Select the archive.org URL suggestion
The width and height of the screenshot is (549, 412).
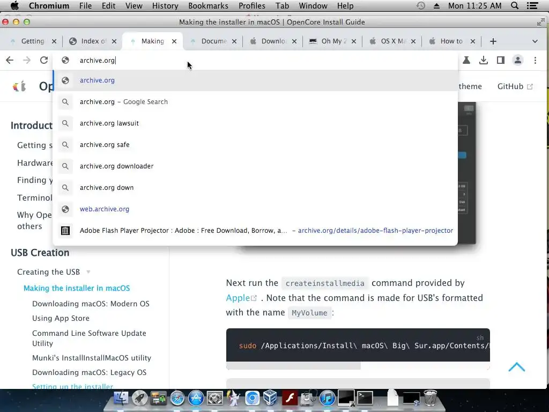click(x=255, y=80)
